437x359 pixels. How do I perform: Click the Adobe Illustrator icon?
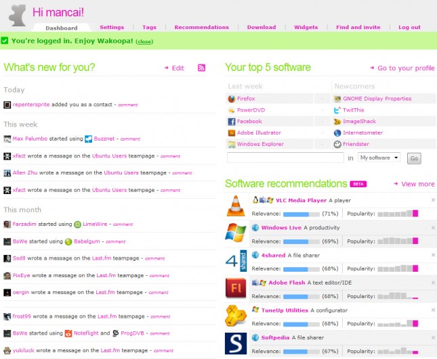click(x=231, y=133)
